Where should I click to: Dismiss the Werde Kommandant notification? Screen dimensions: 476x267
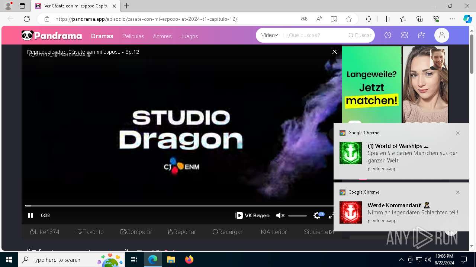[x=458, y=192]
